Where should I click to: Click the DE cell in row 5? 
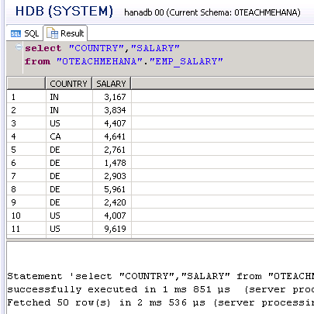point(69,150)
